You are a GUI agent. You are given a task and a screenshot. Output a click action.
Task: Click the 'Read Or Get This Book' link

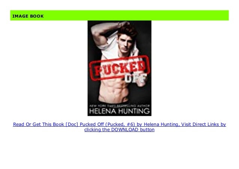[x=39, y=124]
